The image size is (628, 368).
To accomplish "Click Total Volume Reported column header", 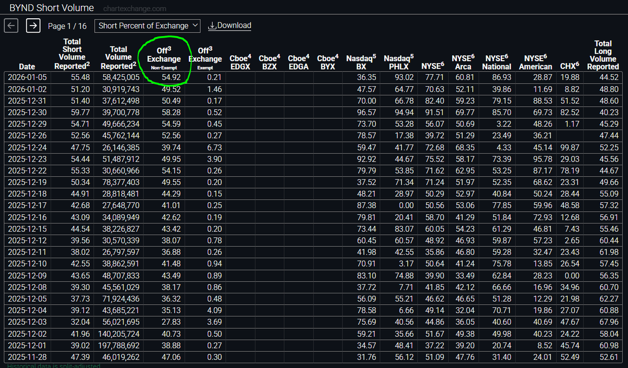I will point(118,57).
